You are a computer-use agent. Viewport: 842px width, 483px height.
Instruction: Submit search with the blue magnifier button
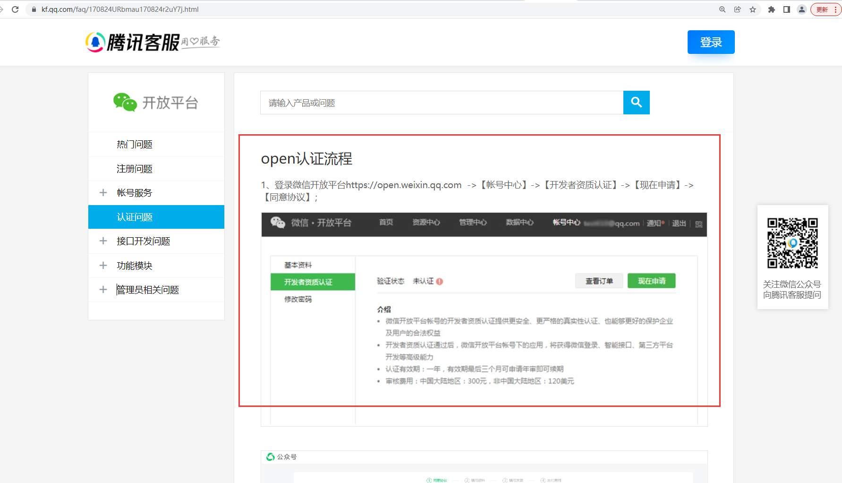point(637,103)
